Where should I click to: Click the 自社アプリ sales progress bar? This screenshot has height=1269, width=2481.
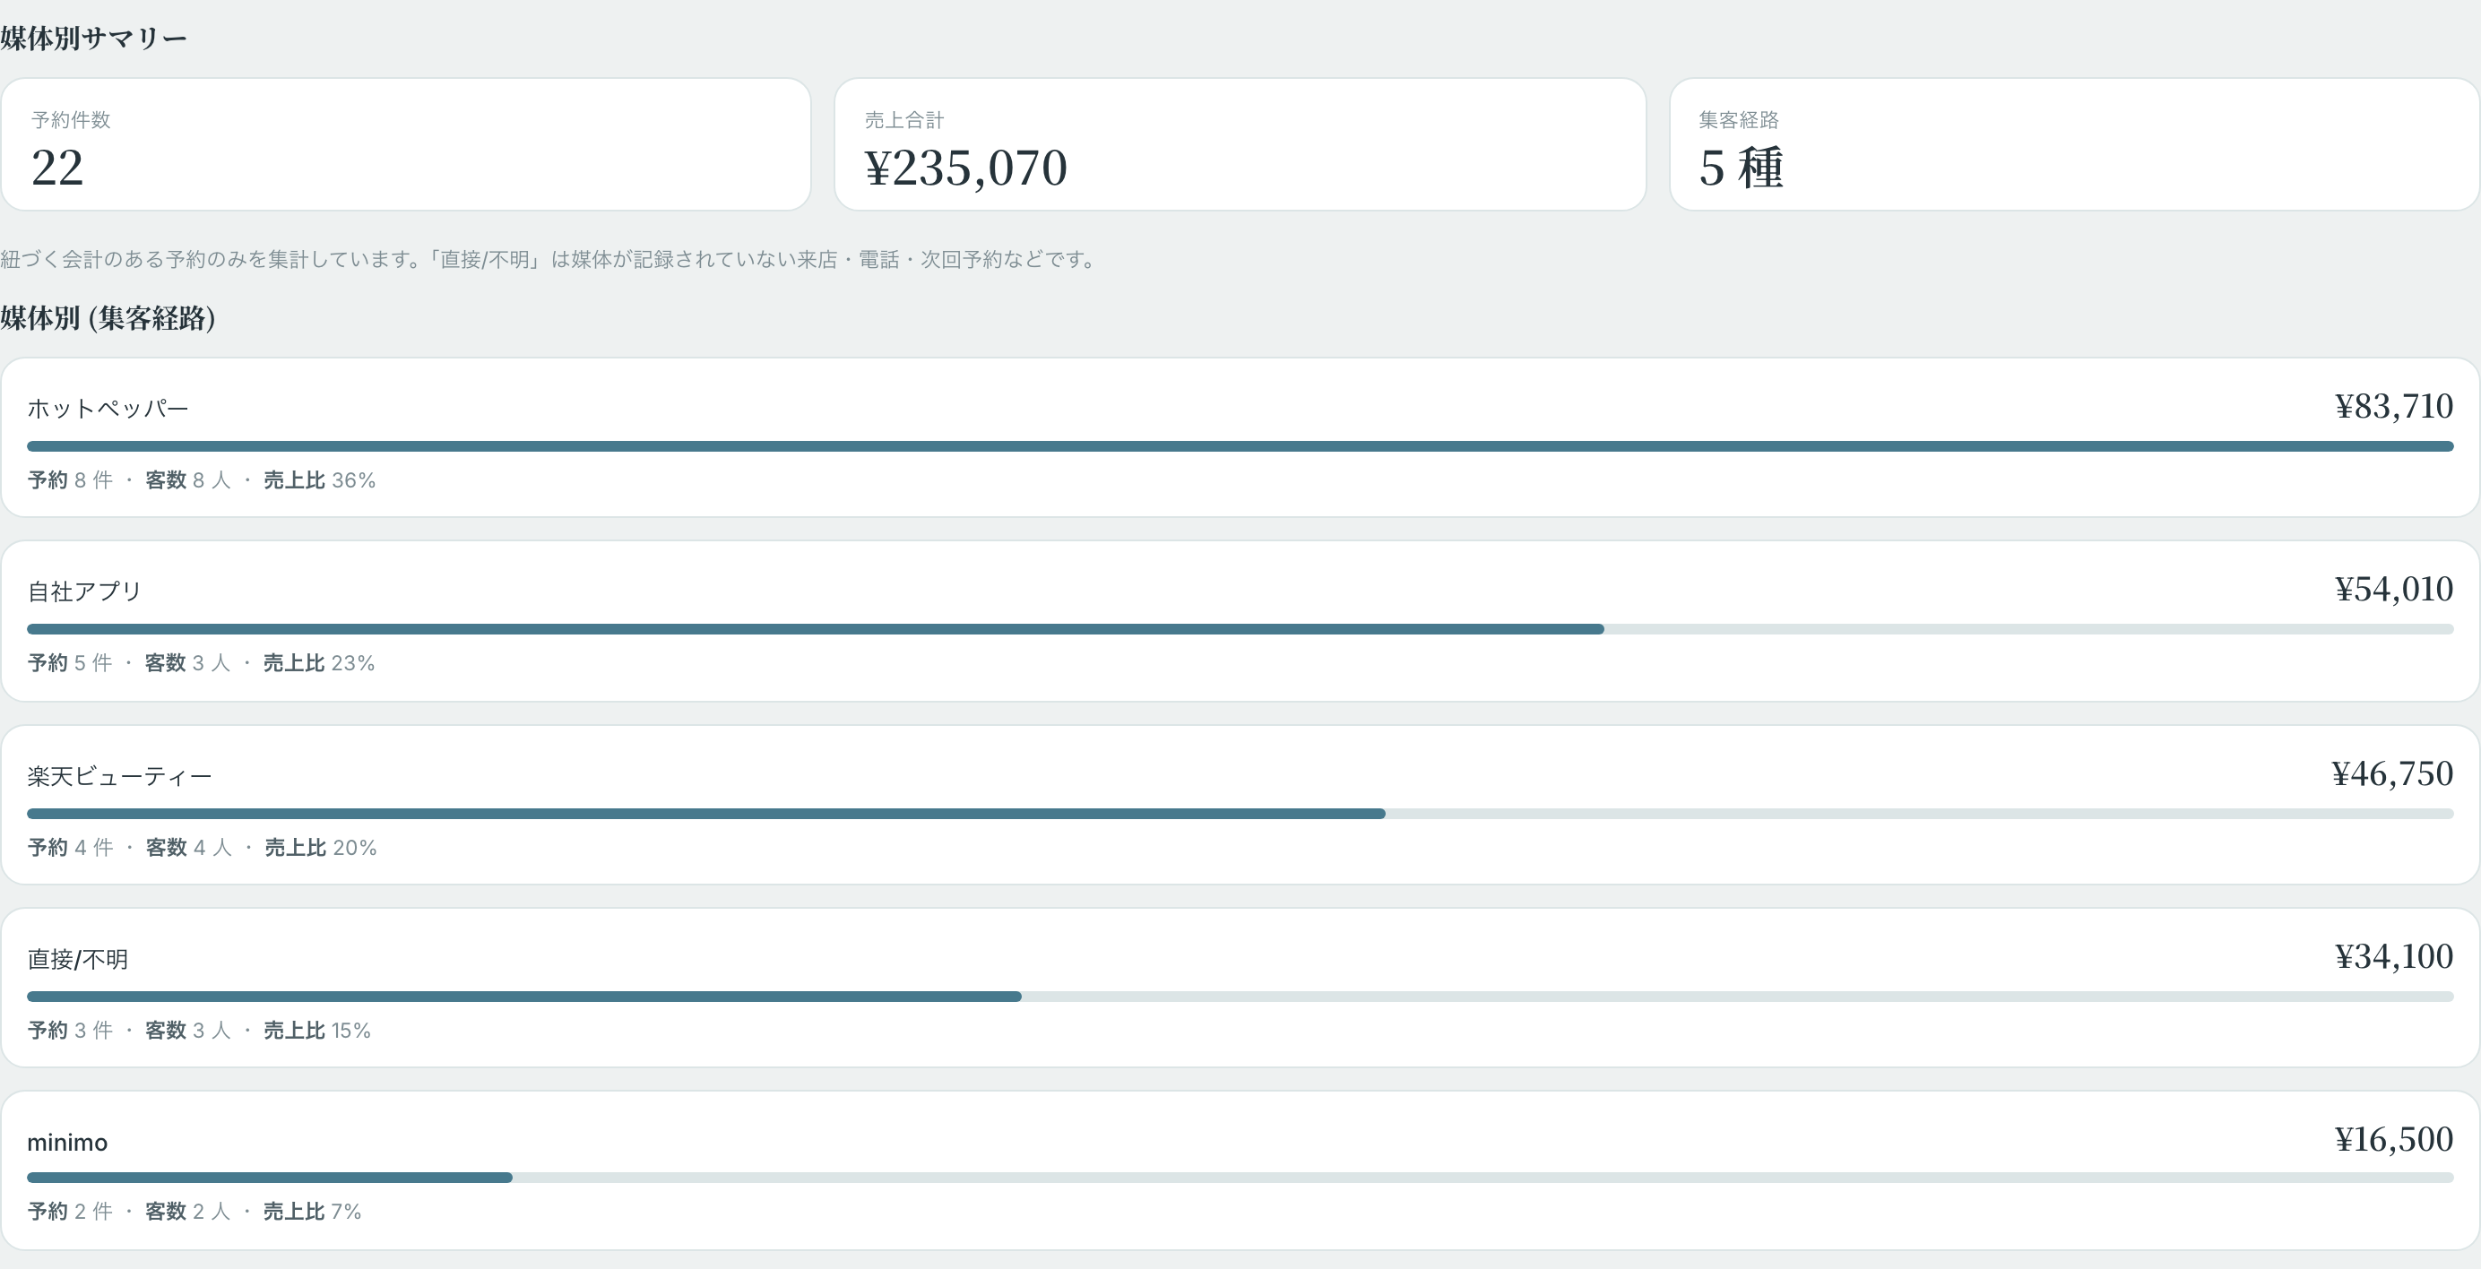(1240, 629)
